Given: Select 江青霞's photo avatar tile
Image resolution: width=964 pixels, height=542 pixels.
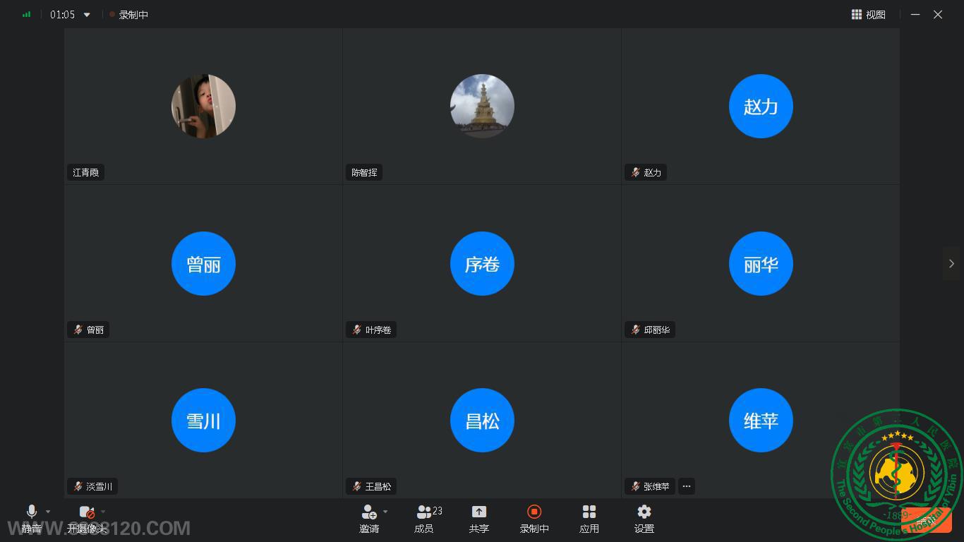Looking at the screenshot, I should pyautogui.click(x=203, y=106).
